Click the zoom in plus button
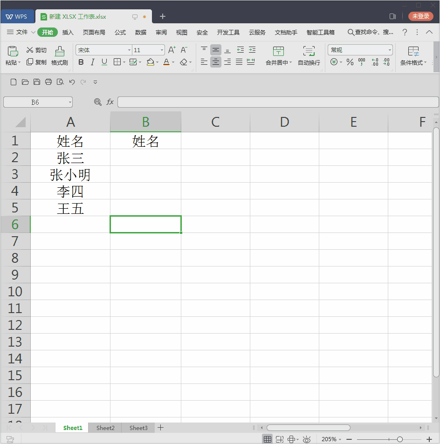Viewport: 440px width, 444px height. tap(429, 439)
